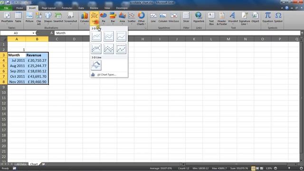Insert a Text Box
Viewport: 304px width, 171px height.
(211, 19)
